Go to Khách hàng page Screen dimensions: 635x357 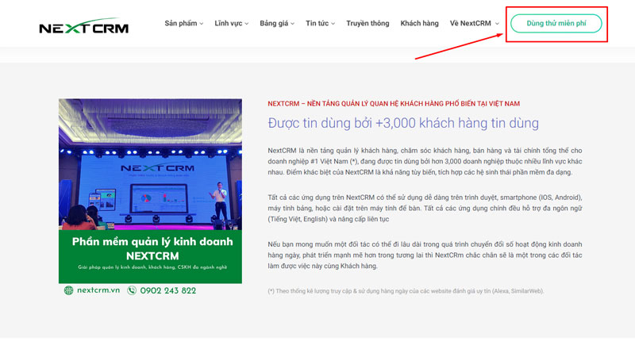pyautogui.click(x=419, y=24)
